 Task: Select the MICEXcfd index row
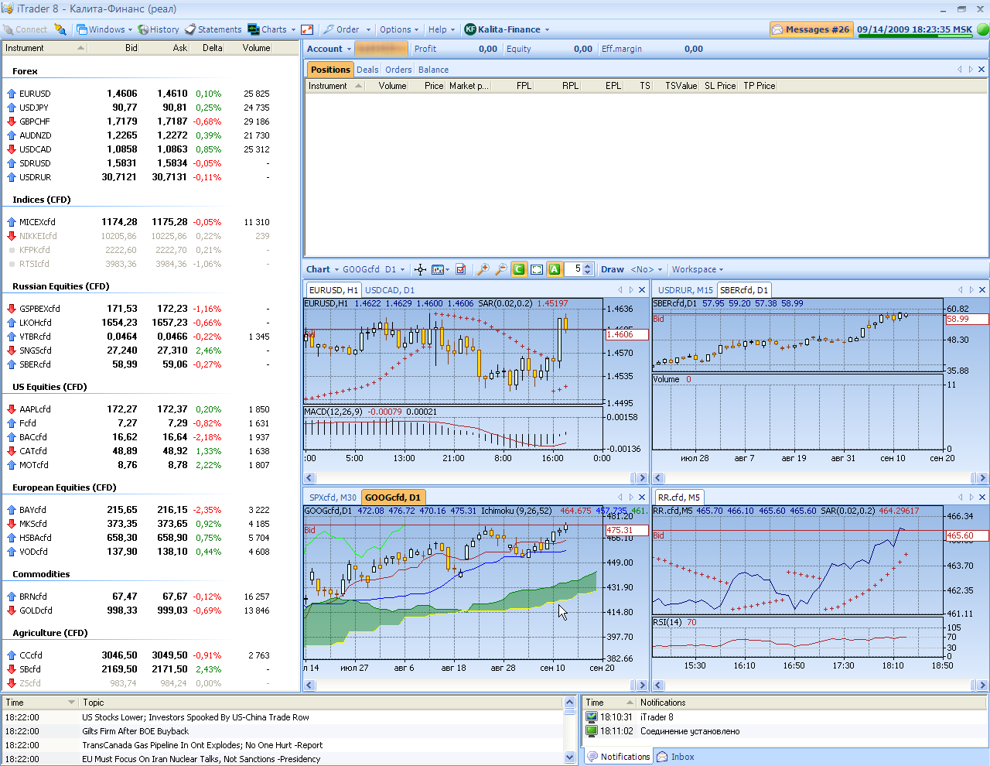(x=150, y=222)
